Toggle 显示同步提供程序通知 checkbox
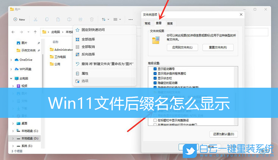The width and height of the screenshot is (278, 160). (x=155, y=73)
